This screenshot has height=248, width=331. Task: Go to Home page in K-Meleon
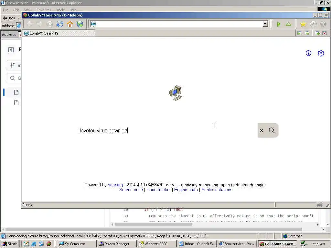coord(70,24)
